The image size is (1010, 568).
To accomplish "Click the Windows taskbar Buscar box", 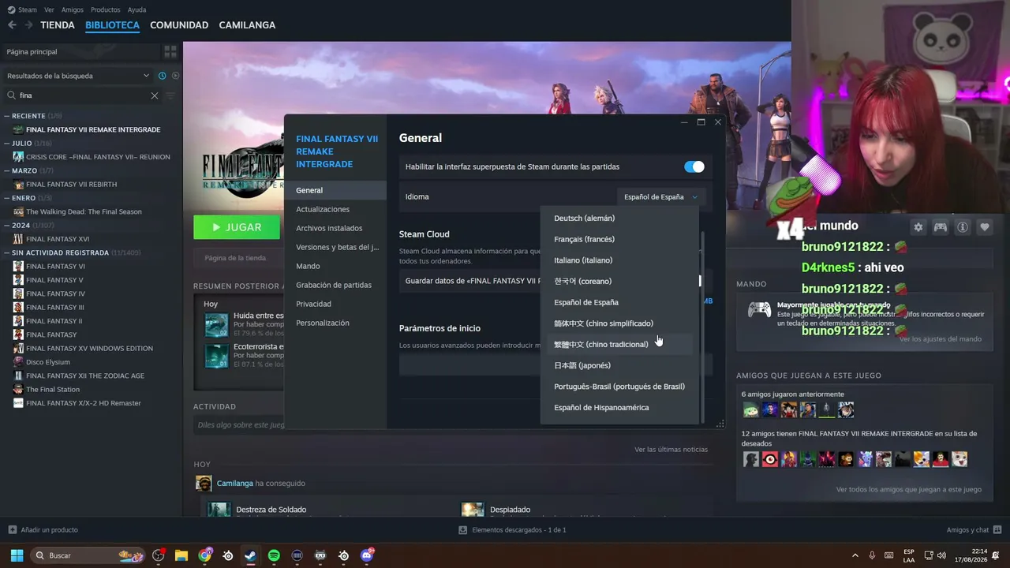I will (x=89, y=555).
